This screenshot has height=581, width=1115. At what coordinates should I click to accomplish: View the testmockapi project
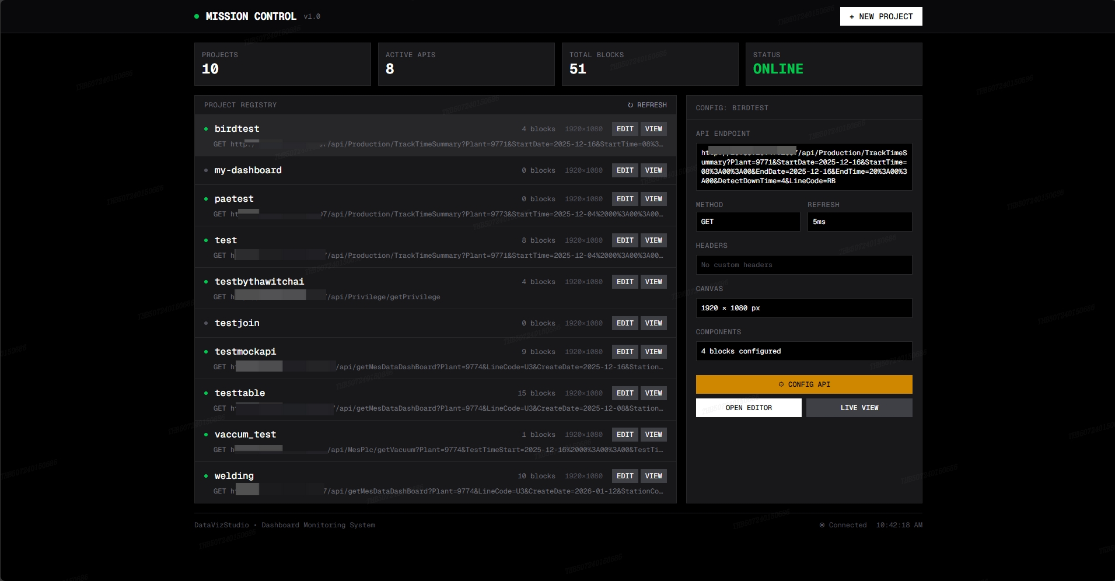(653, 352)
